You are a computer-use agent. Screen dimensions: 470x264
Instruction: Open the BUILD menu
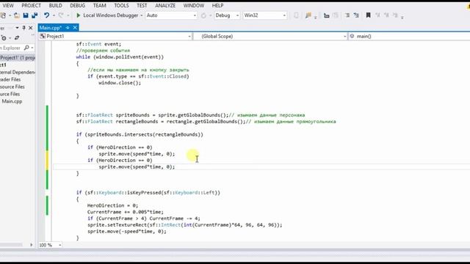click(56, 5)
